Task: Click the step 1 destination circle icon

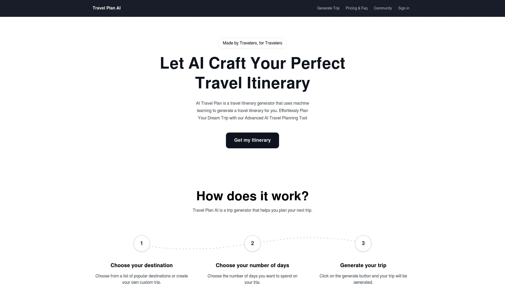Action: click(142, 244)
